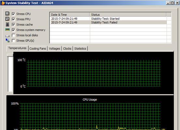Close the System Stability Test window

pos(177,3)
